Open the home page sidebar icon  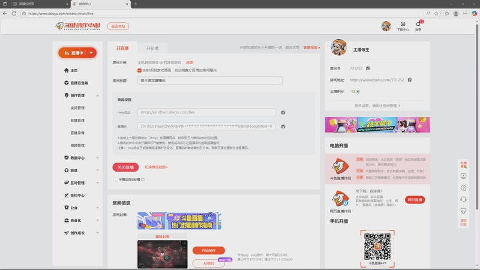point(67,70)
